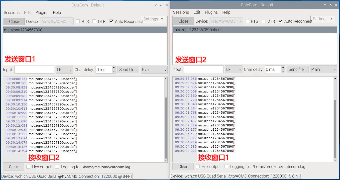Click log line timestamped 09:30:08:137
The width and height of the screenshot is (340, 180).
point(41,79)
